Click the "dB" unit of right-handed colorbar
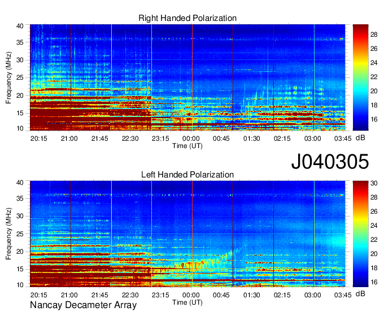This screenshot has height=312, width=384. 360,138
